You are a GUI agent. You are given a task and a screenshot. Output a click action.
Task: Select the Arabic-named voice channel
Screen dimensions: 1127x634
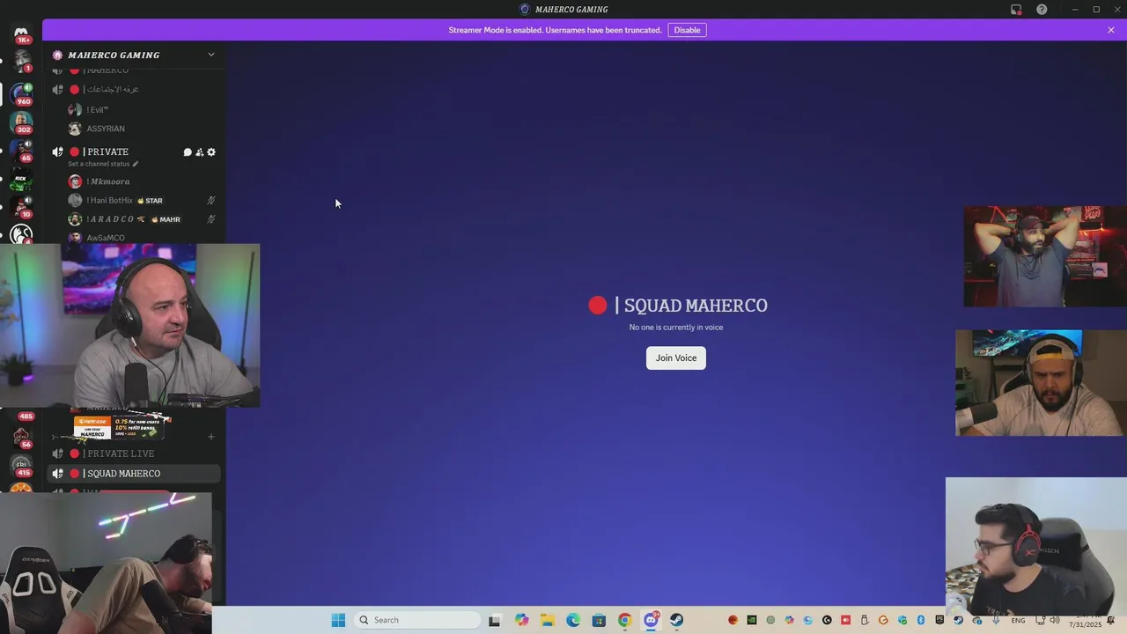tap(134, 89)
